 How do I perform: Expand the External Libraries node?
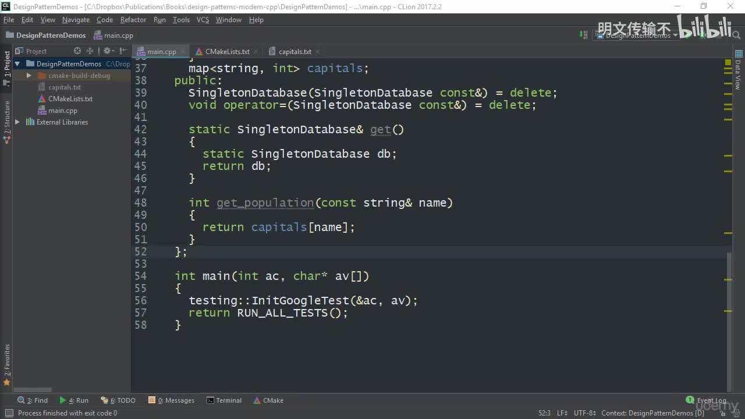17,122
